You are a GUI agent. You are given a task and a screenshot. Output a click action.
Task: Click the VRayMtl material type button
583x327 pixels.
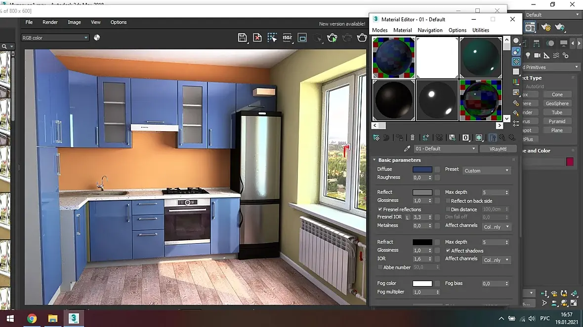click(x=498, y=148)
